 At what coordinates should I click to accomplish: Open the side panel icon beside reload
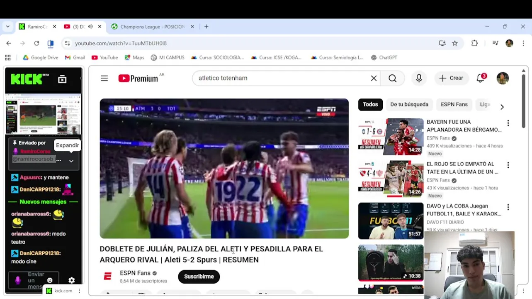51,43
